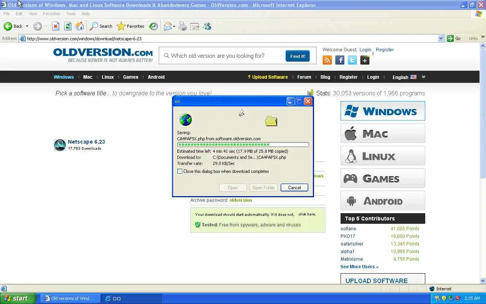Click the big Linux category banner

383,156
